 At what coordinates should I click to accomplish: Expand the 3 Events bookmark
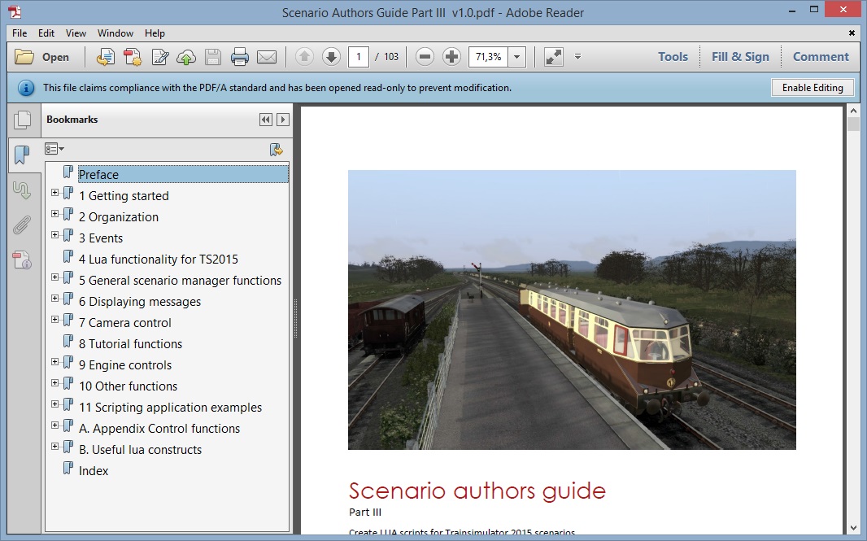click(54, 234)
